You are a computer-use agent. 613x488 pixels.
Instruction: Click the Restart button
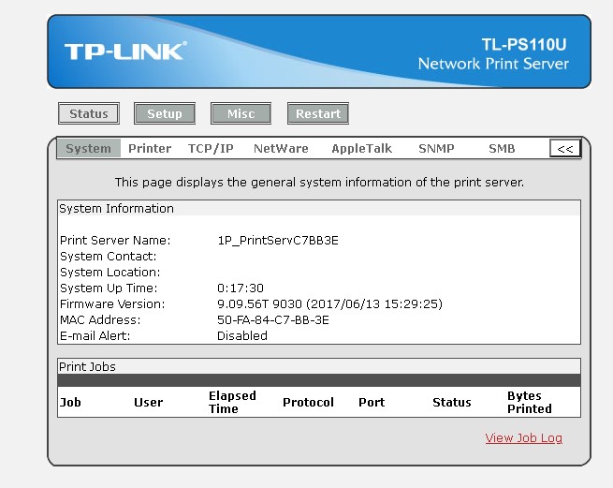point(318,113)
